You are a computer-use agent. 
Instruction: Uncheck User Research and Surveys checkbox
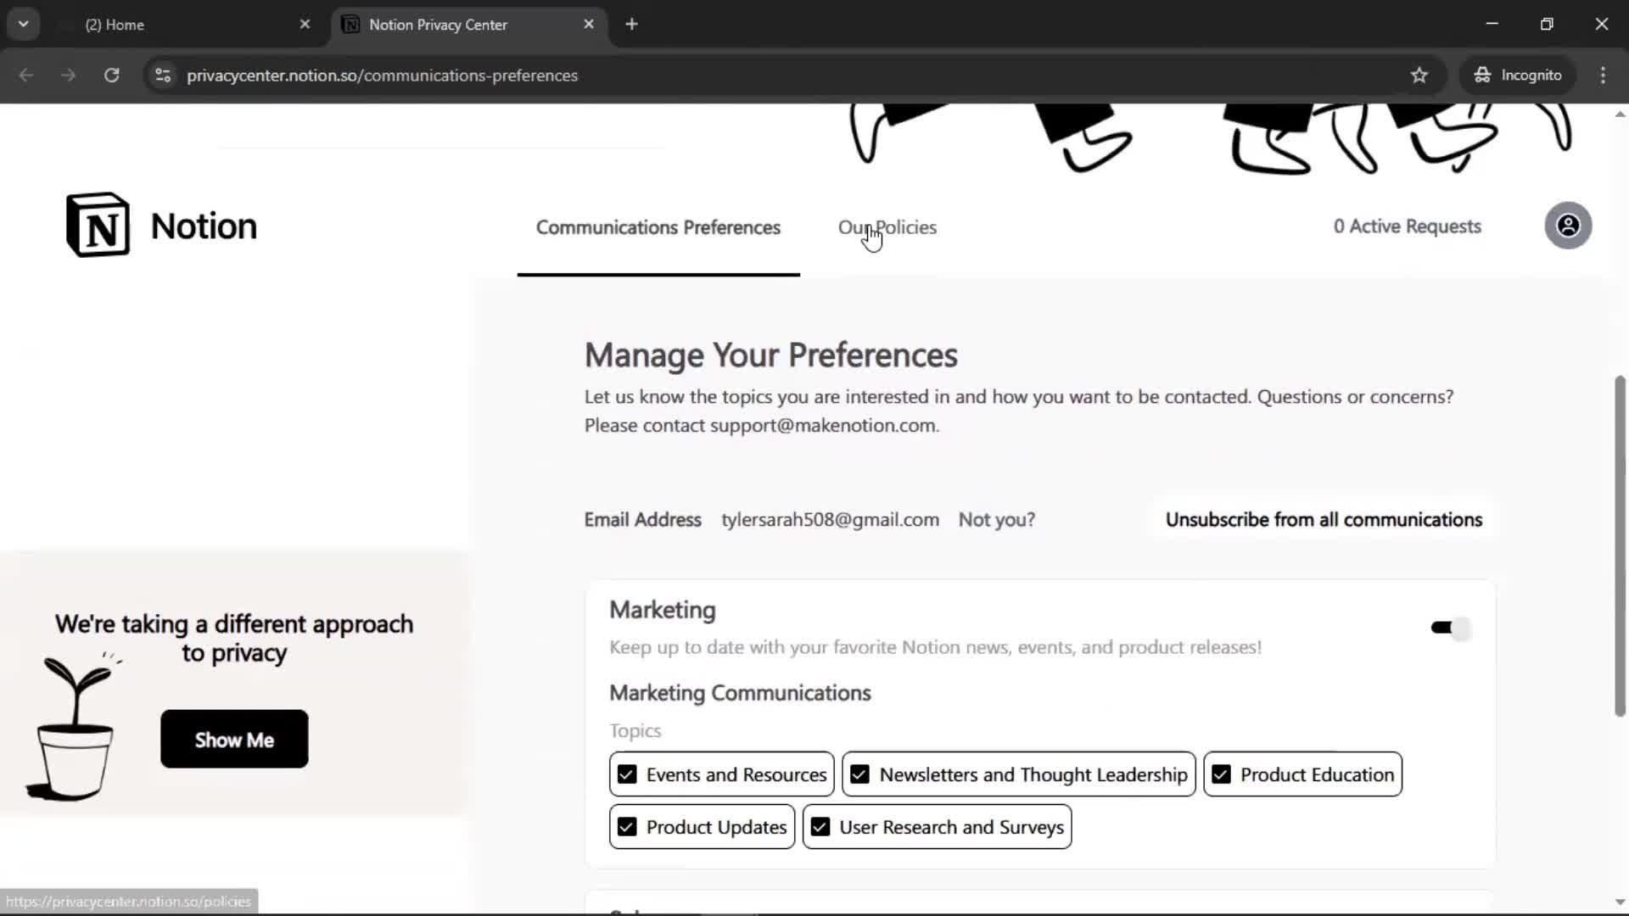coord(820,828)
